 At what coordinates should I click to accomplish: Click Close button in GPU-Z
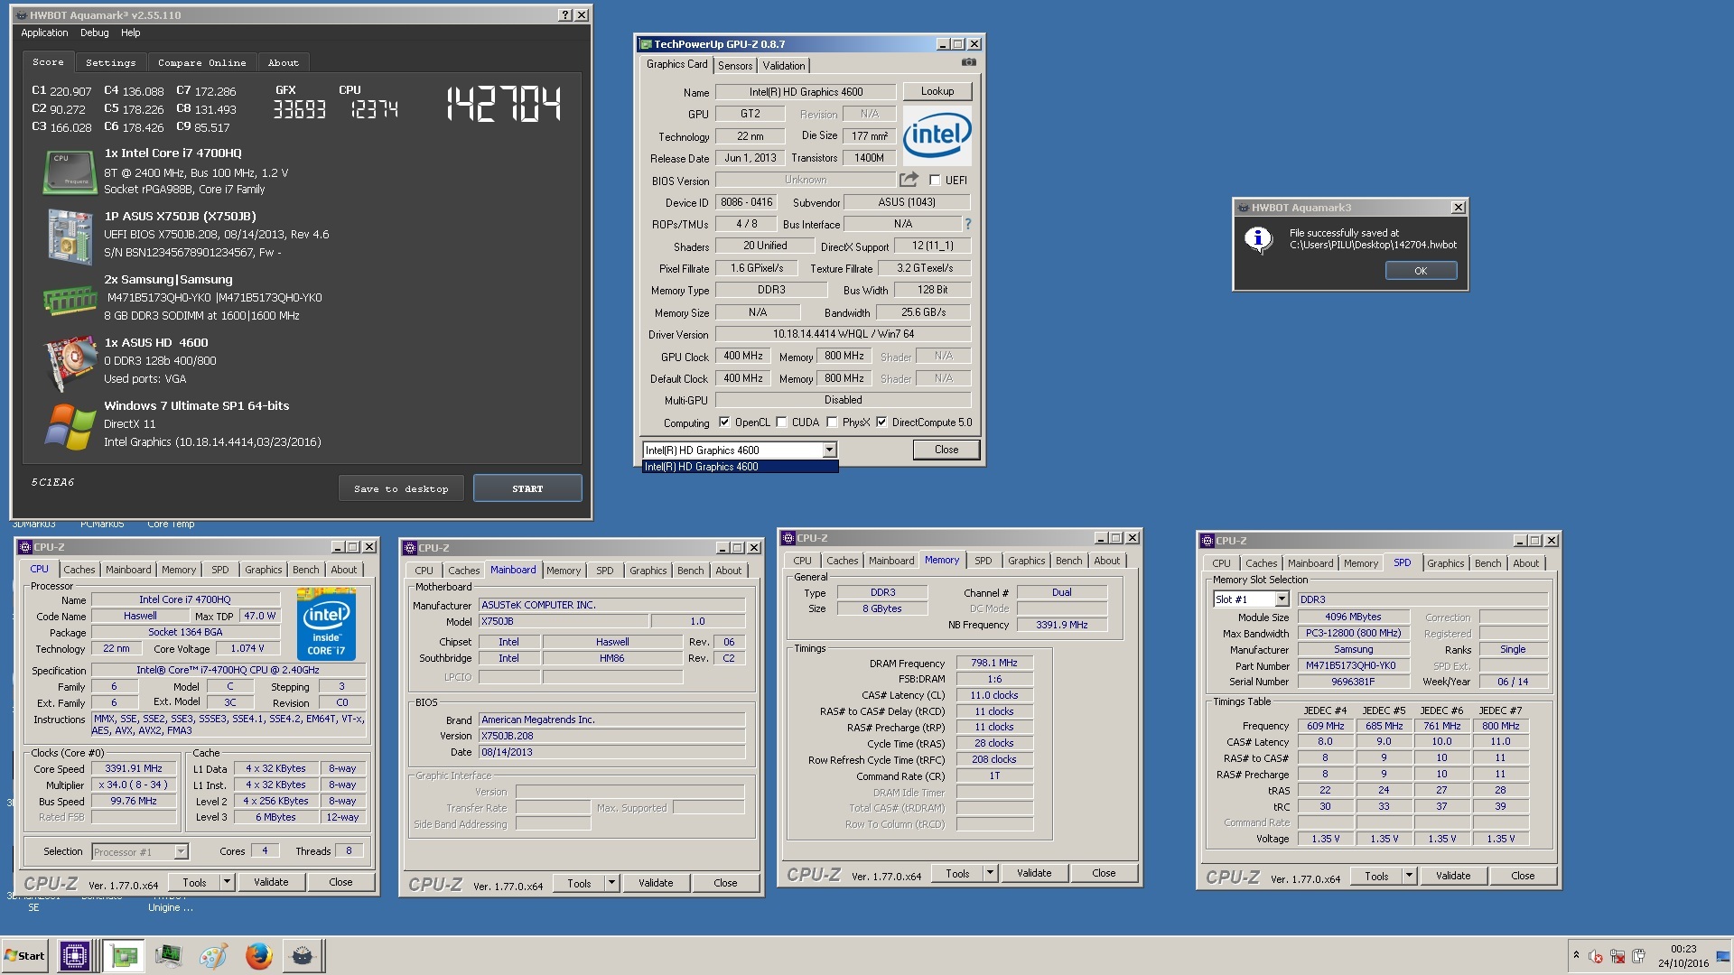(946, 450)
